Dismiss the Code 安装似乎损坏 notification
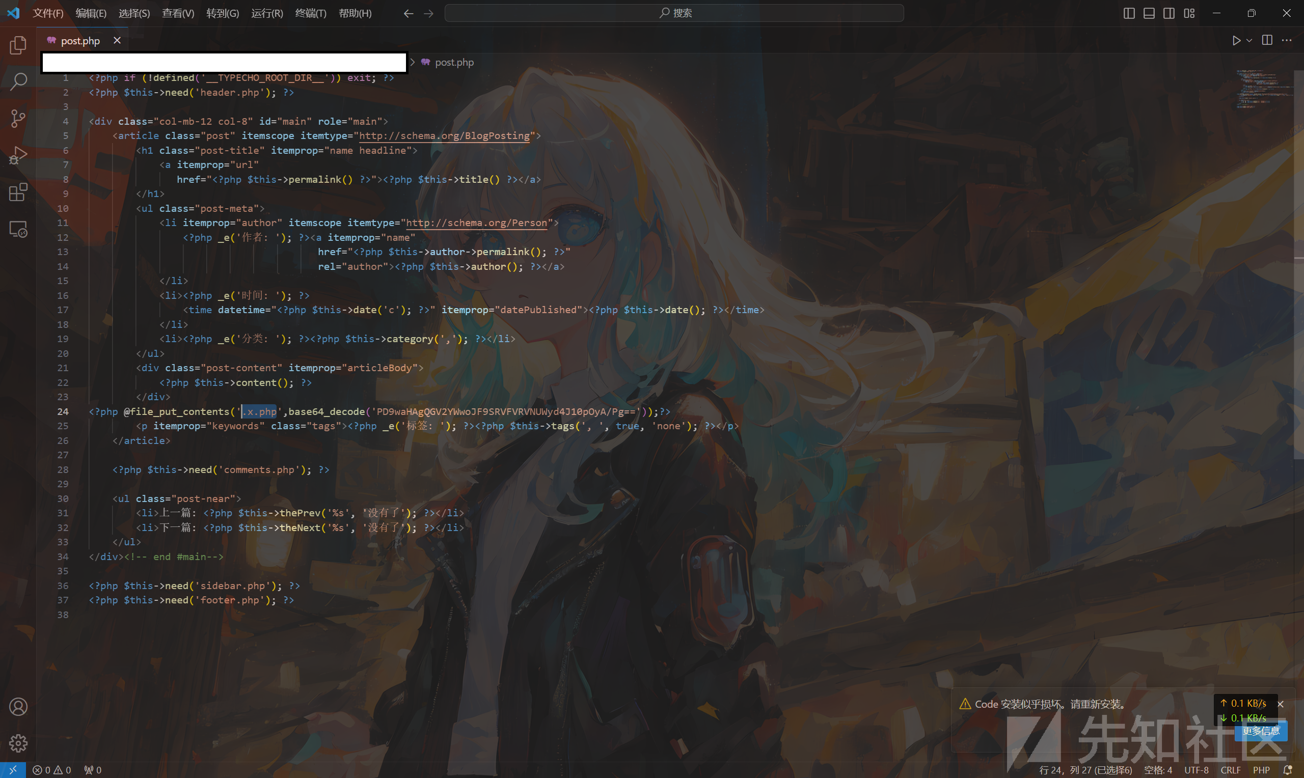1304x778 pixels. pyautogui.click(x=1281, y=704)
